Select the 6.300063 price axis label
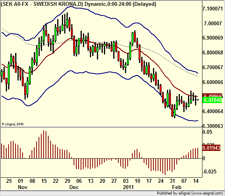225x196 pixels. [213, 126]
